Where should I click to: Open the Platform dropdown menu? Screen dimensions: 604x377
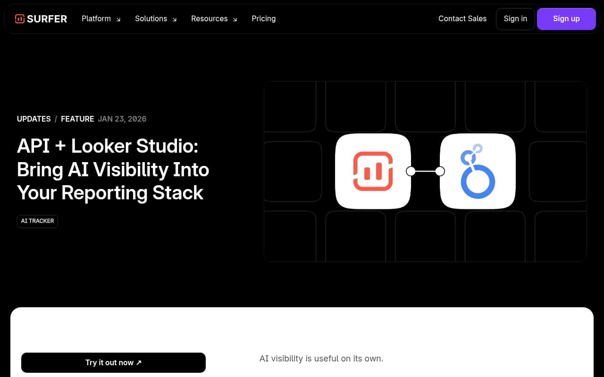point(96,18)
